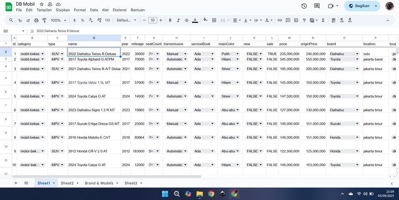
Task: Open the borders tool
Action: point(214,20)
